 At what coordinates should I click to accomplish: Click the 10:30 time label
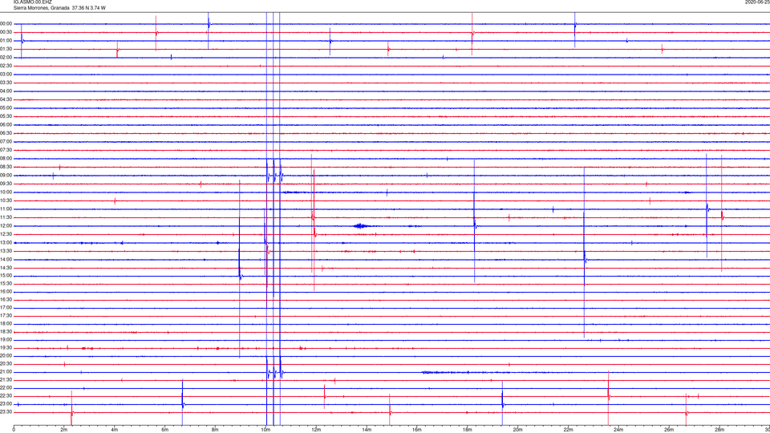[6, 200]
